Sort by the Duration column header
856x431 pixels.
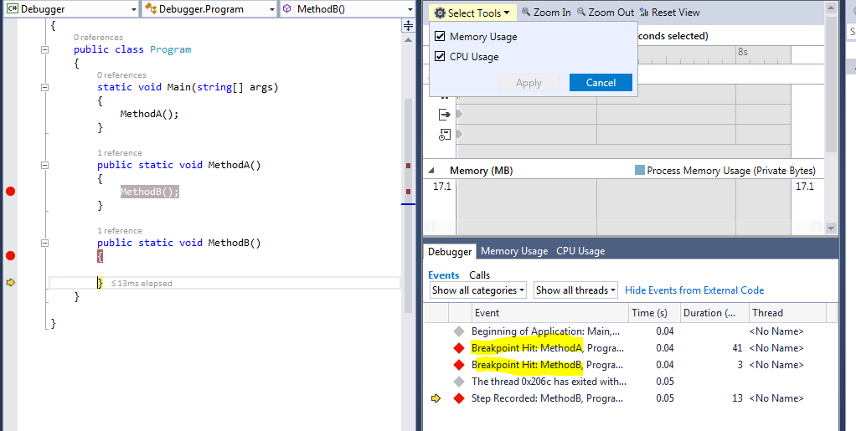714,313
